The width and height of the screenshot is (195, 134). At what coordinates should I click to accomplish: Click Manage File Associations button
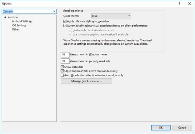pyautogui.click(x=86, y=81)
